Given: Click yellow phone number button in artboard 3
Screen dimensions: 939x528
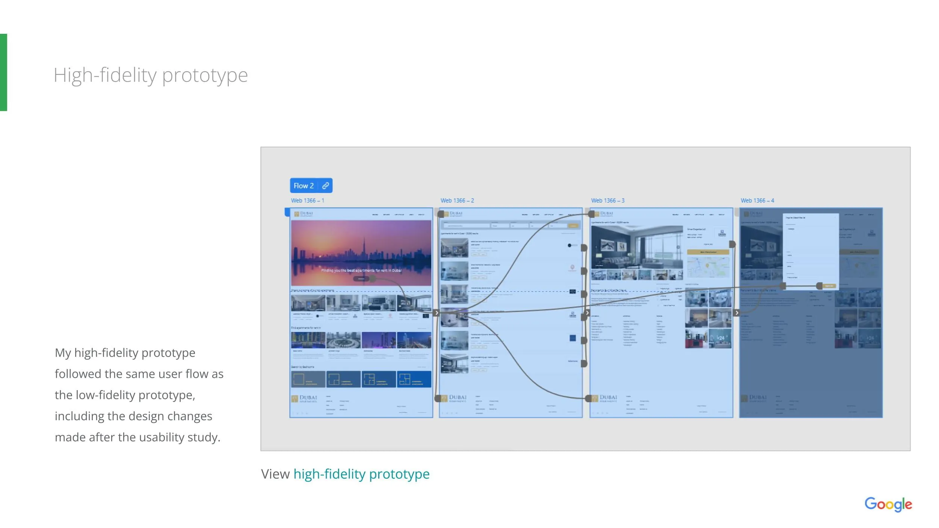Looking at the screenshot, I should click(708, 252).
